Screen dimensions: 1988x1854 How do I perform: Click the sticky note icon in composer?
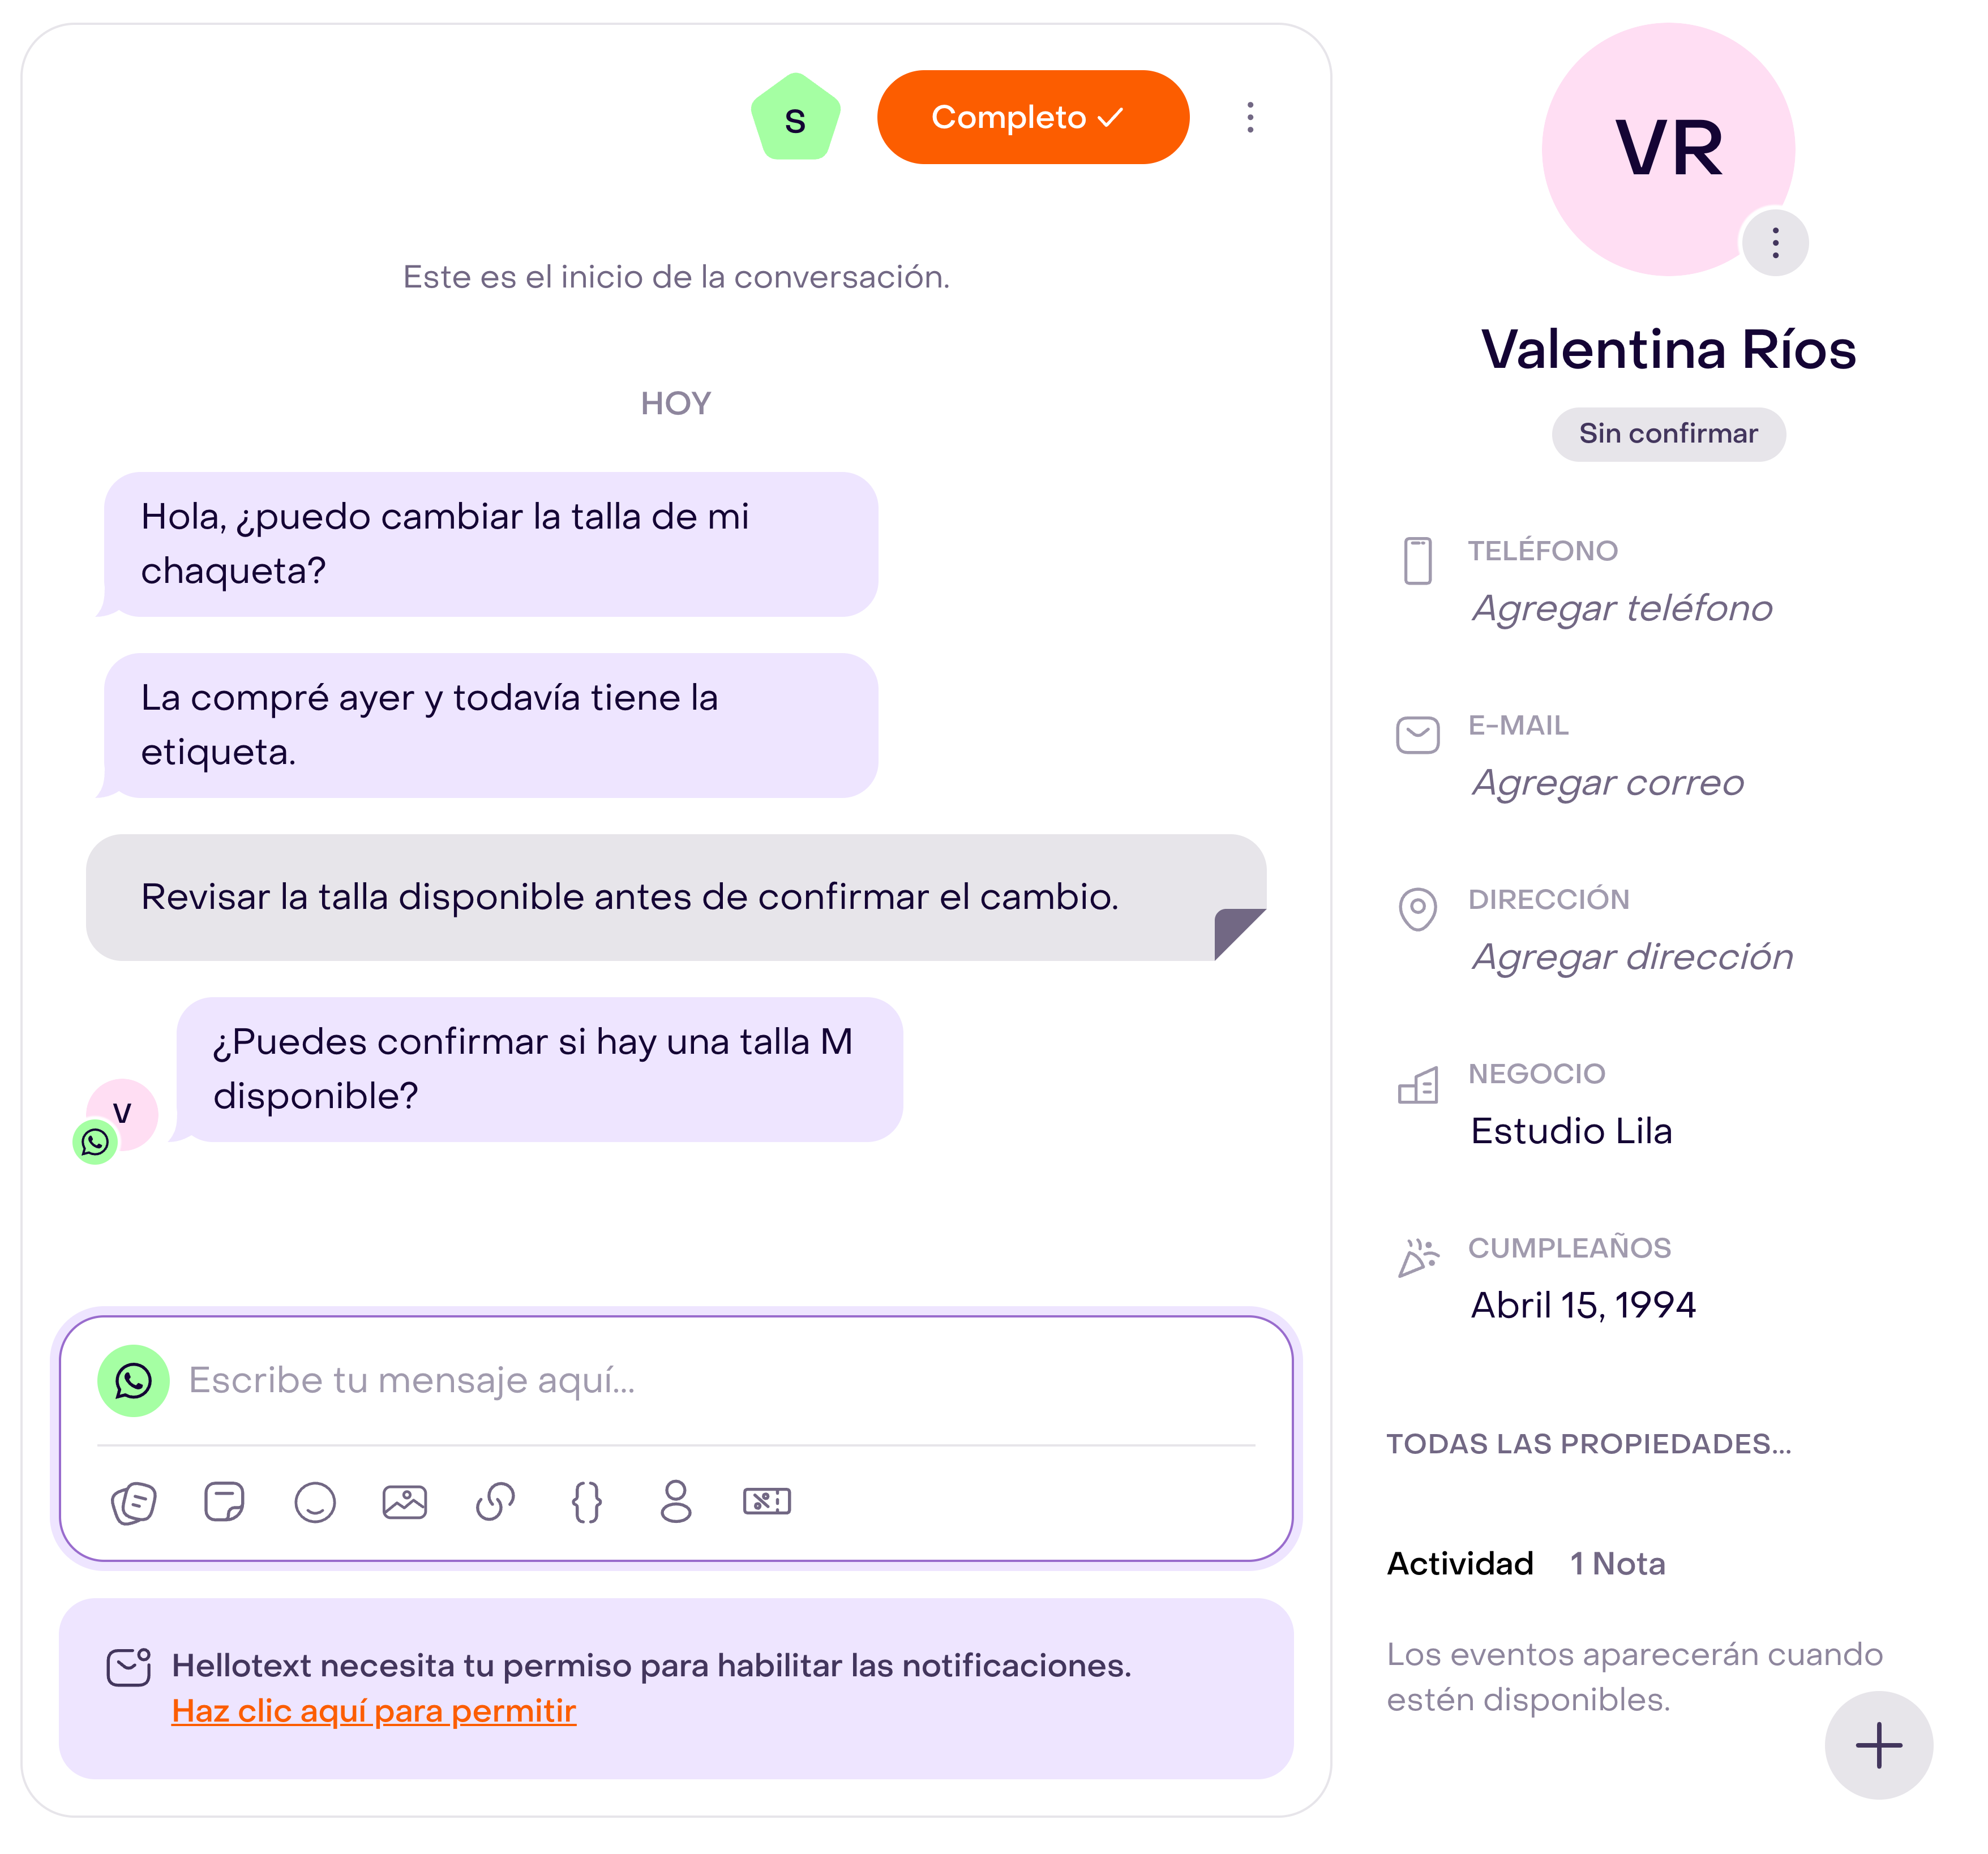[224, 1502]
